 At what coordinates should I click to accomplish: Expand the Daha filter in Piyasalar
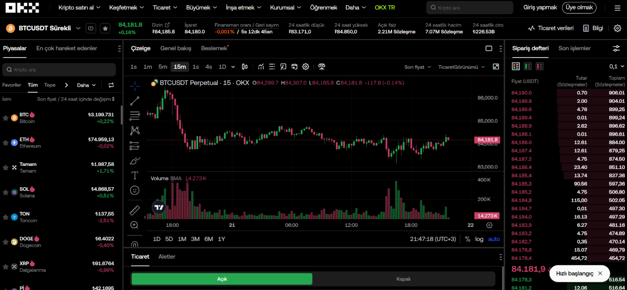[x=86, y=85]
